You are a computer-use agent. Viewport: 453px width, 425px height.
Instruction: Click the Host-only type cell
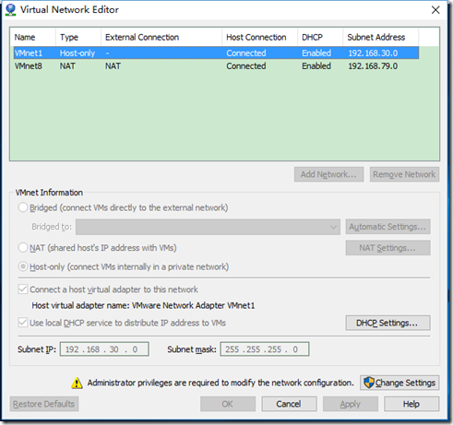pos(77,53)
